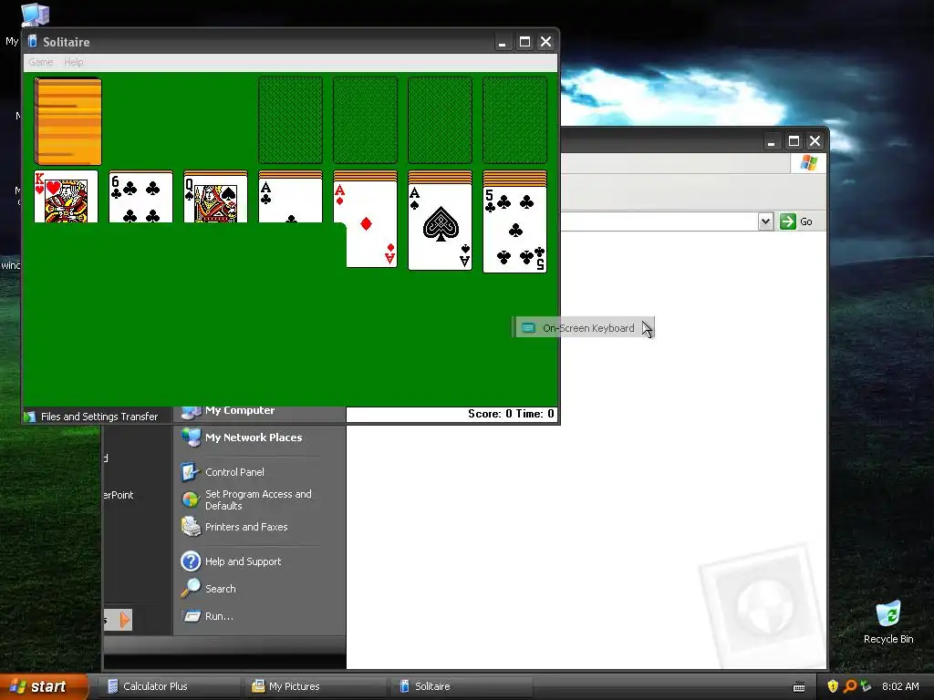
Task: Minimize the Solitaire window
Action: [503, 42]
